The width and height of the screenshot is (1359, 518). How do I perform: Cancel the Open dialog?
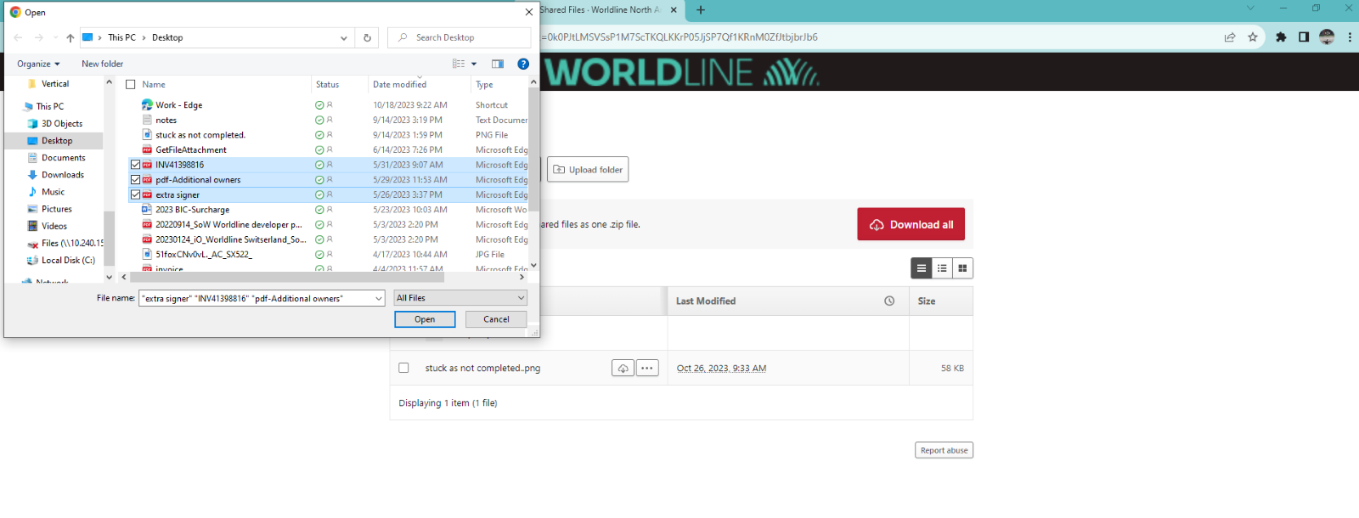(x=496, y=319)
